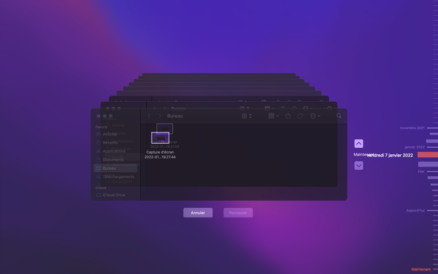This screenshot has width=438, height=274.
Task: Click iCloud Drive cloud icon
Action: pyautogui.click(x=98, y=195)
